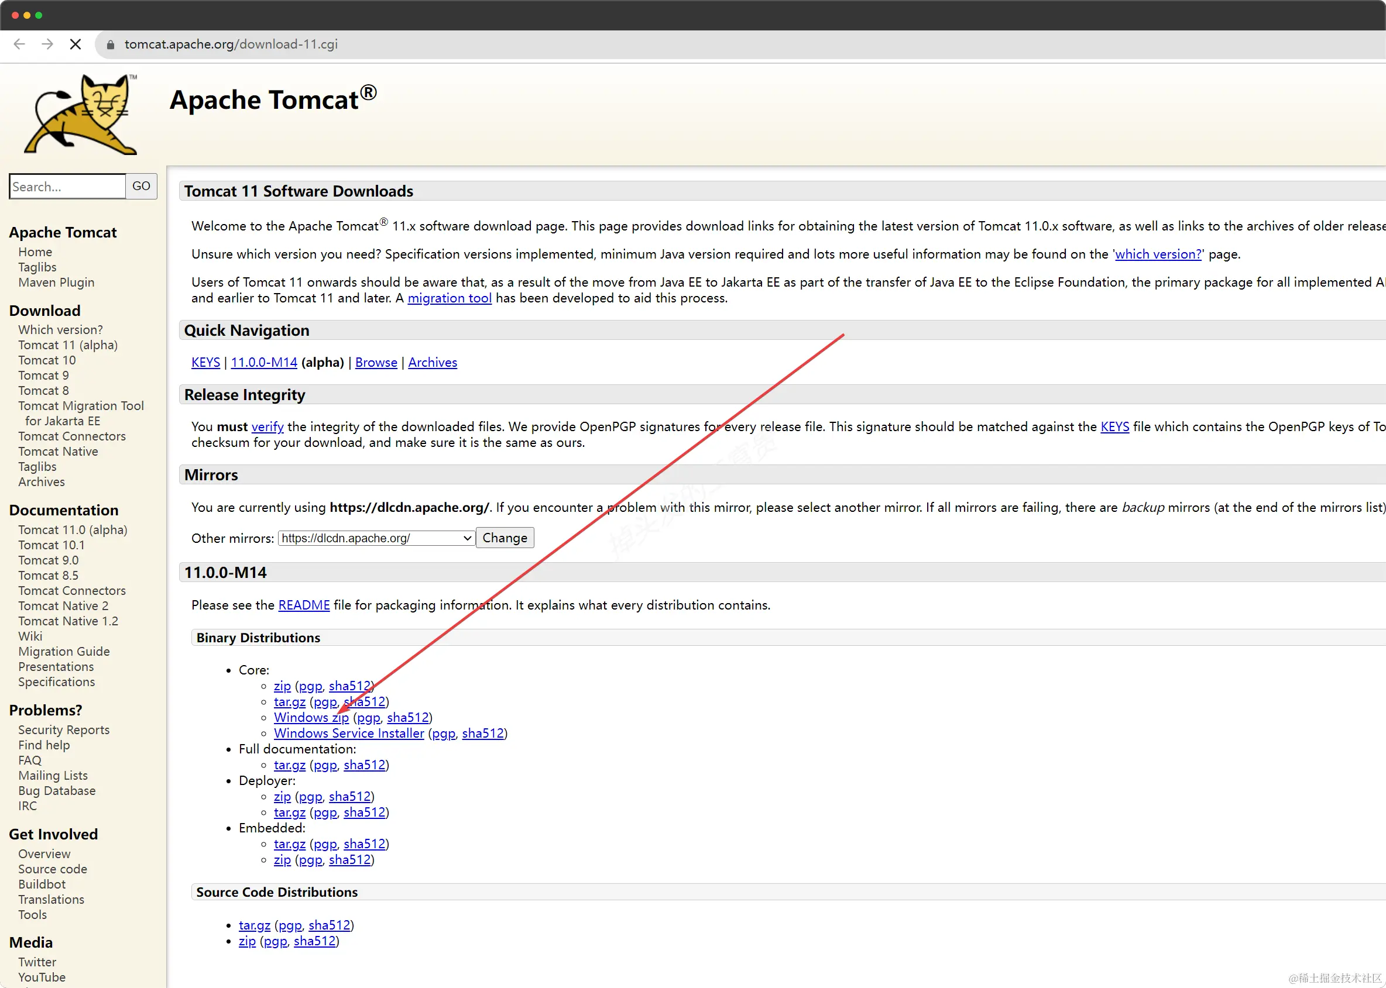Open Tomcat Native under Download
This screenshot has height=988, width=1386.
[58, 452]
